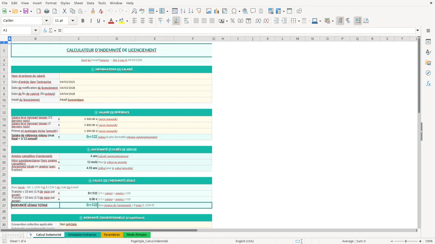Switch to the Paramètres sheet tab
The width and height of the screenshot is (435, 244).
coord(112,235)
